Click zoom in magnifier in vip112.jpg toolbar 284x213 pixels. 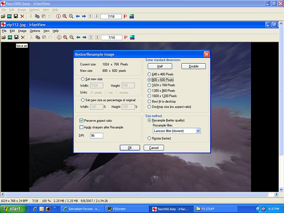(65, 37)
